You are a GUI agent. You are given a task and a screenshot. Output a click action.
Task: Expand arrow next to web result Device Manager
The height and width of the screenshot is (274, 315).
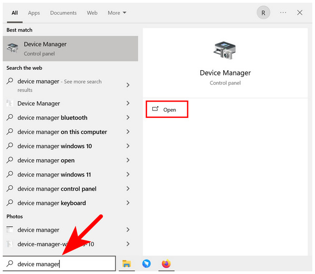pos(128,103)
